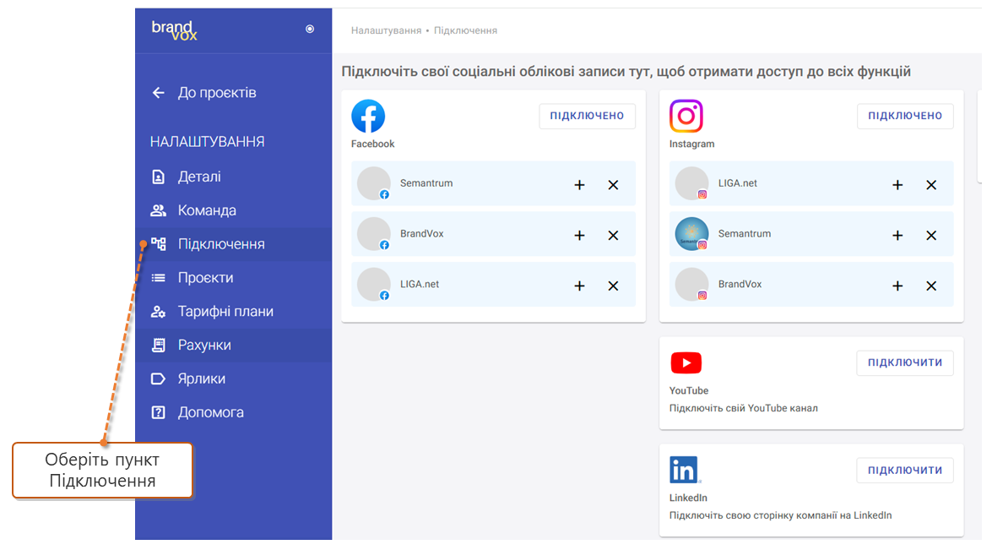Click BrandVox Facebook avatar
The height and width of the screenshot is (550, 992).
[x=374, y=234]
